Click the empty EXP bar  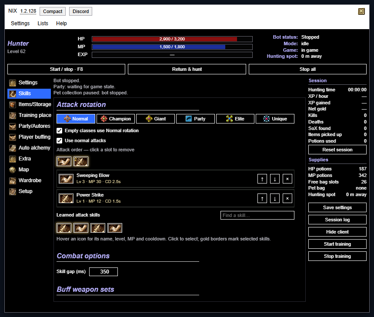click(x=172, y=55)
